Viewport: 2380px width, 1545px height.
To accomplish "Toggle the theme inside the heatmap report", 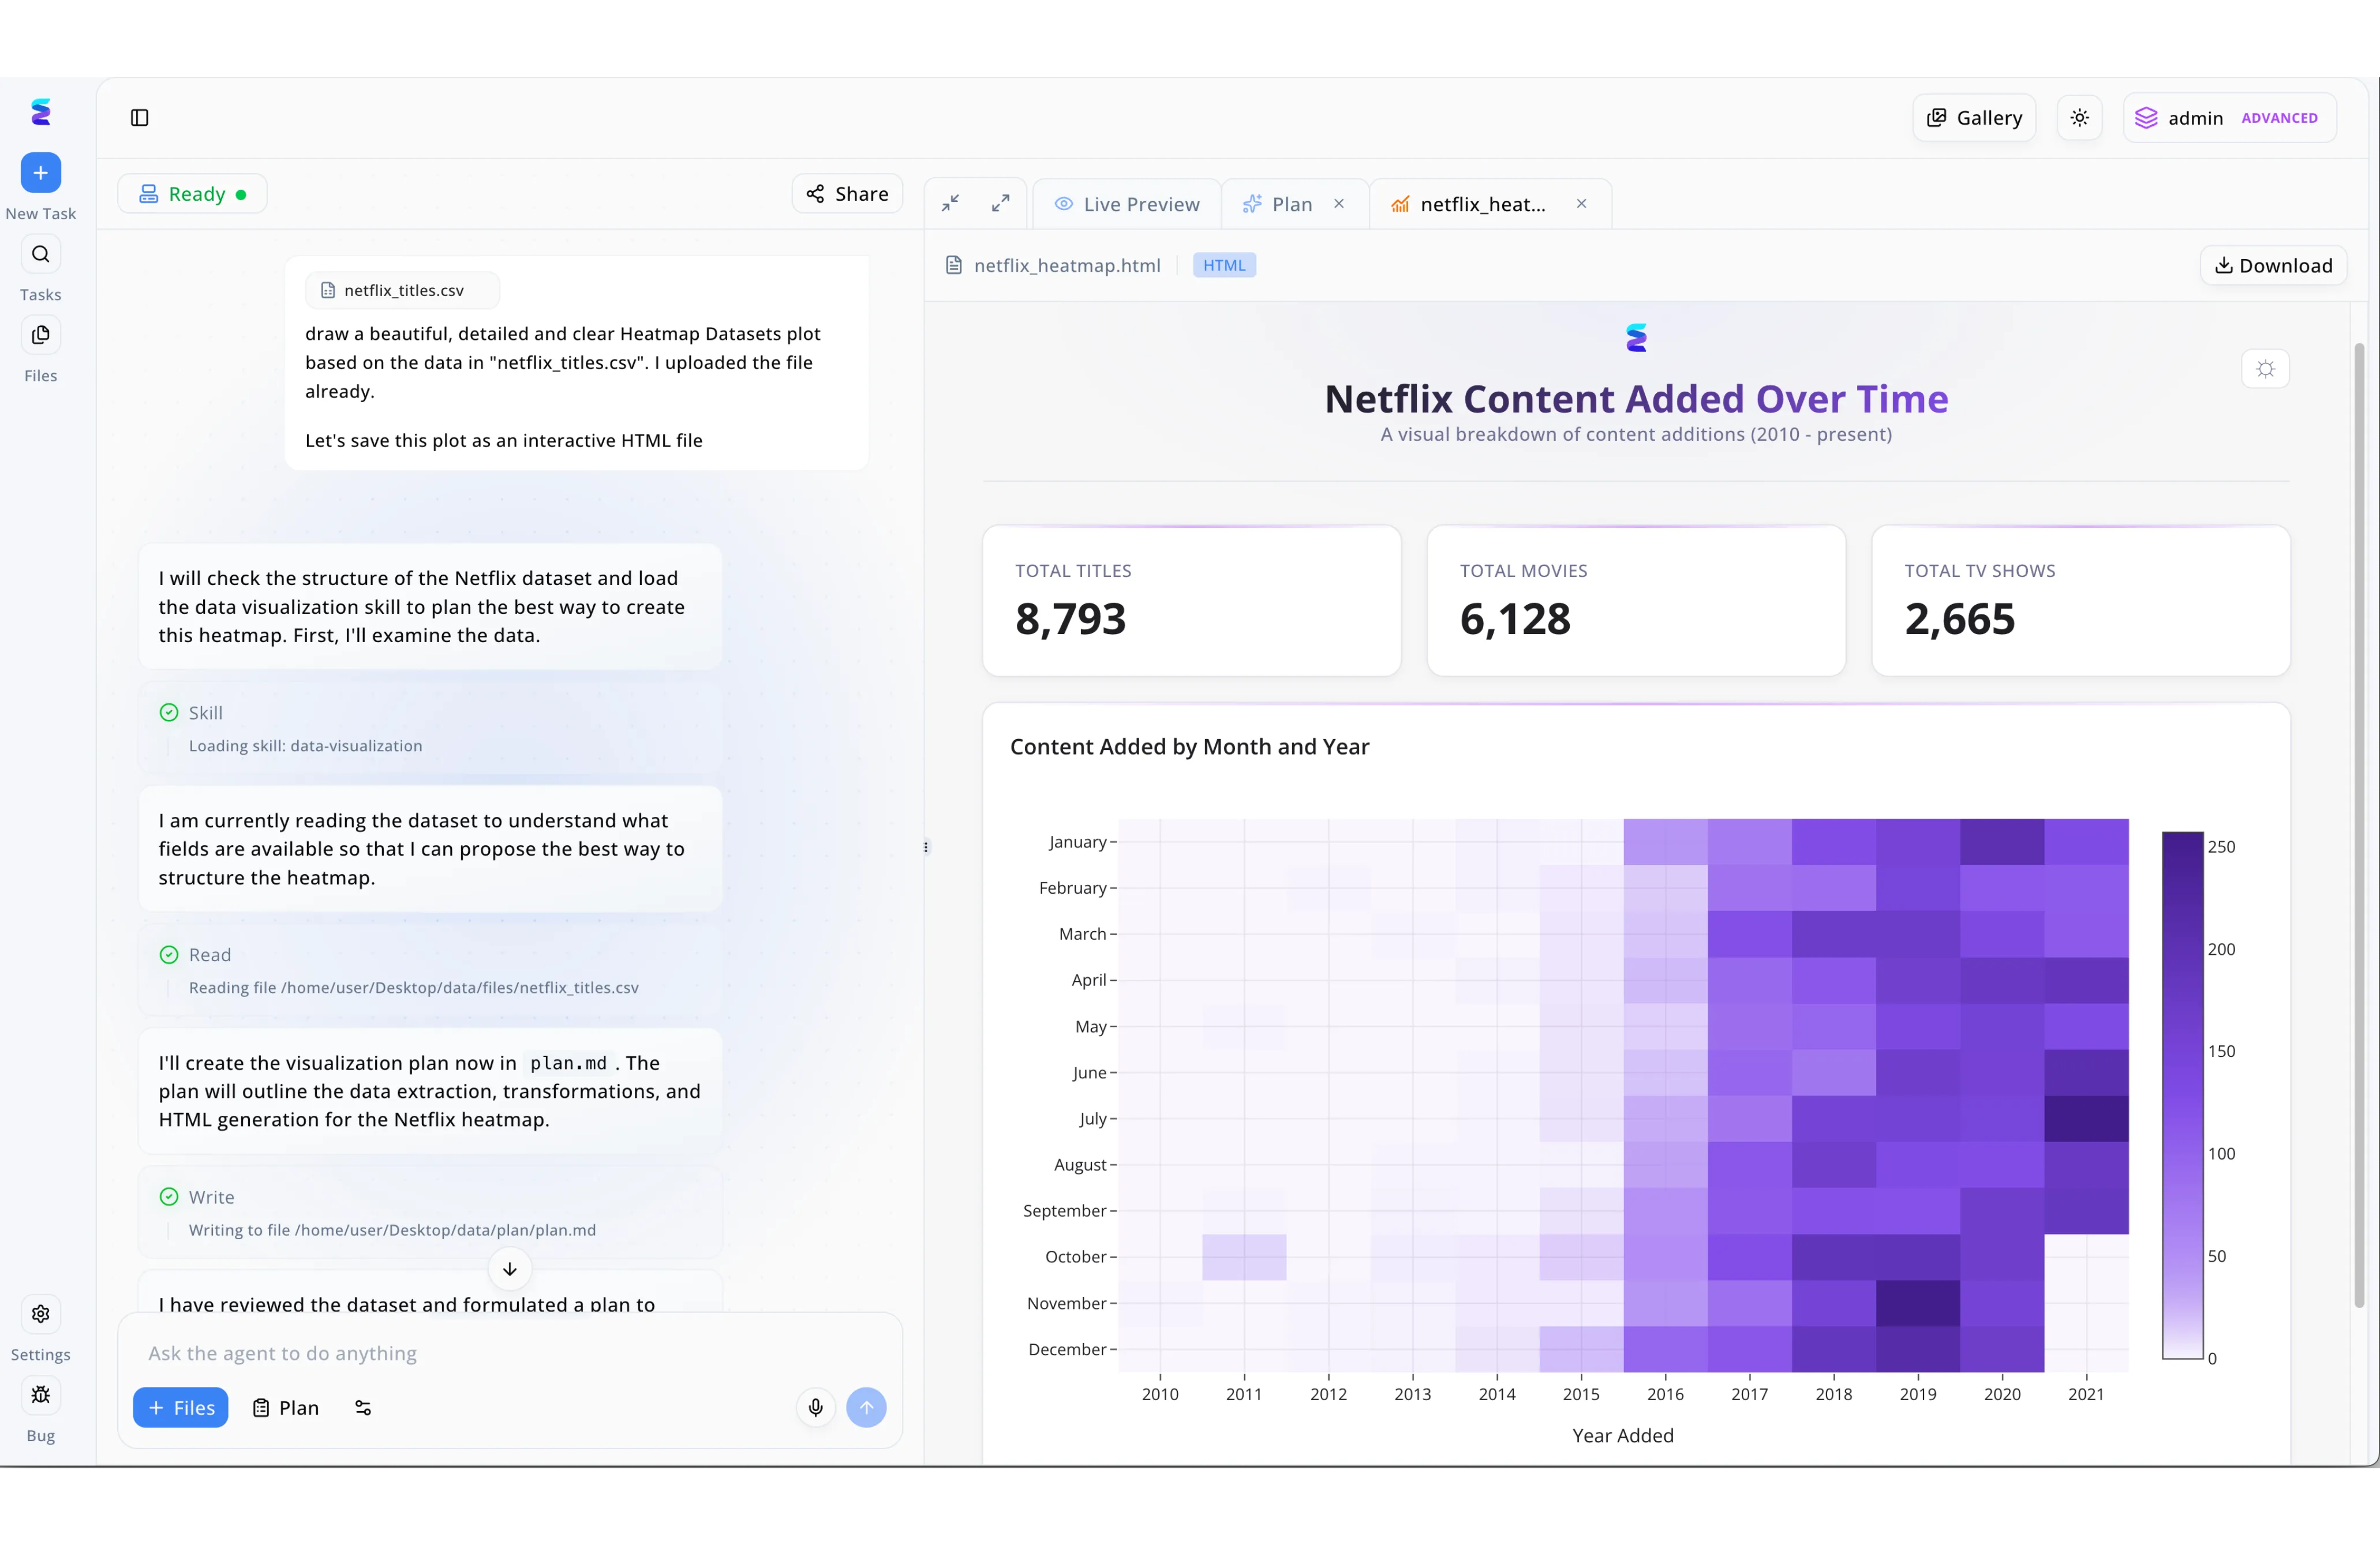I will 2265,369.
